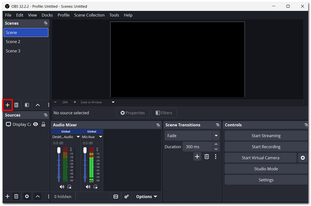Increase transition duration with up arrow

(216, 144)
